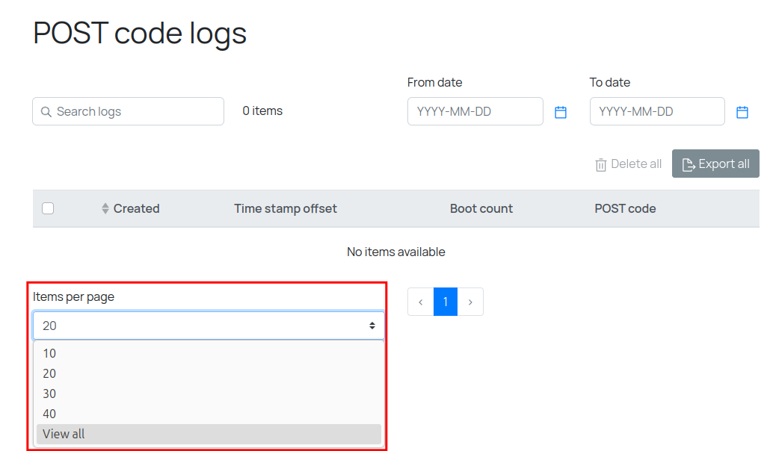The width and height of the screenshot is (770, 451).
Task: Pick the 40 option in the list
Action: click(x=49, y=414)
